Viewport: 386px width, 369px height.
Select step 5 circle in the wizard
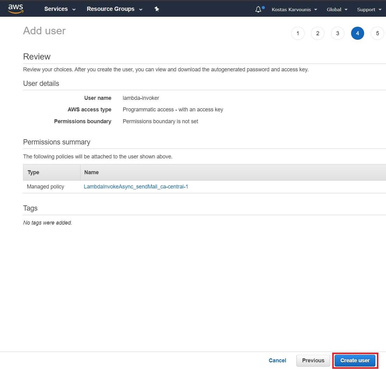[377, 33]
